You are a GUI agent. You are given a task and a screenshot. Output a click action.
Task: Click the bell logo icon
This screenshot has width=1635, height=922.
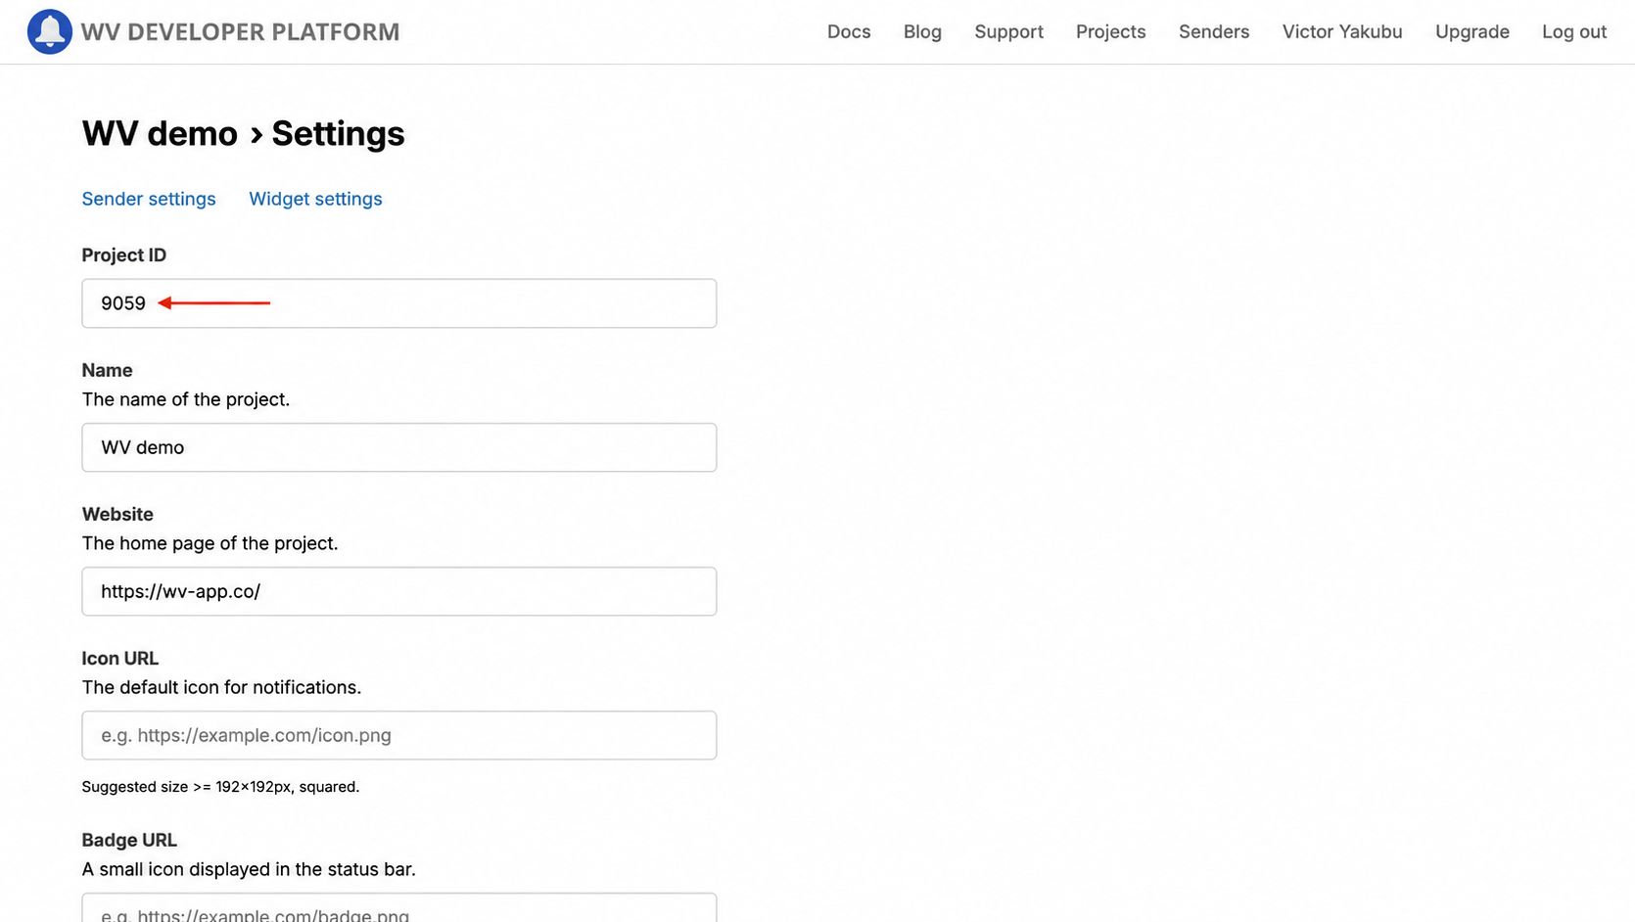pos(49,31)
